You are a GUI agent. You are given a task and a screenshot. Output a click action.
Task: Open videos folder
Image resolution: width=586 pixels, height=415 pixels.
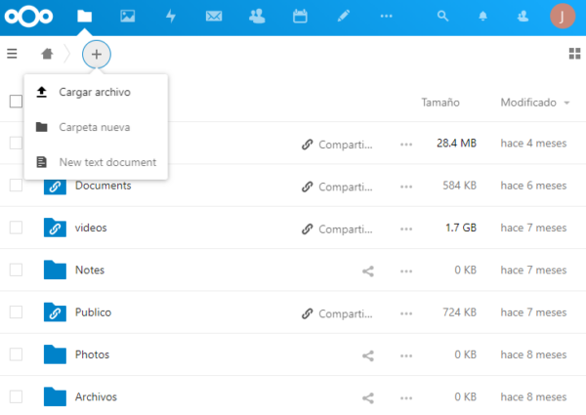click(91, 228)
